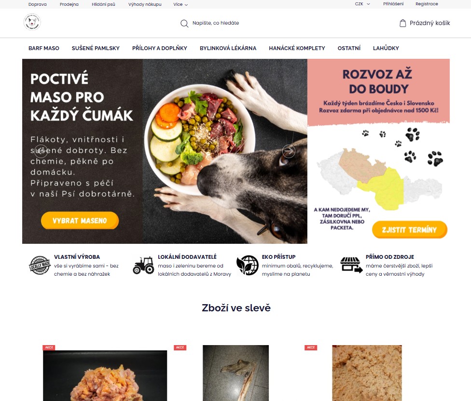The height and width of the screenshot is (401, 471).
Task: Click the dog logo in header
Action: click(32, 22)
